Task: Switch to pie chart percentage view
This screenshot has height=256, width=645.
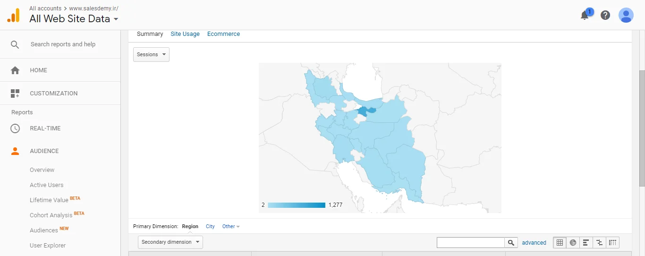Action: [x=573, y=243]
